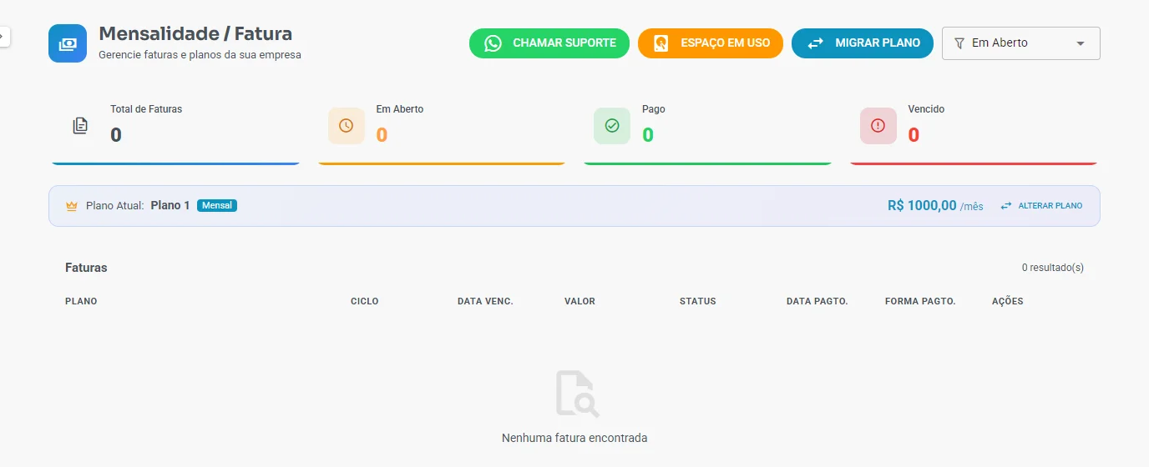Click the WhatsApp icon in Chamar Suporte
The width and height of the screenshot is (1149, 467).
click(x=494, y=43)
